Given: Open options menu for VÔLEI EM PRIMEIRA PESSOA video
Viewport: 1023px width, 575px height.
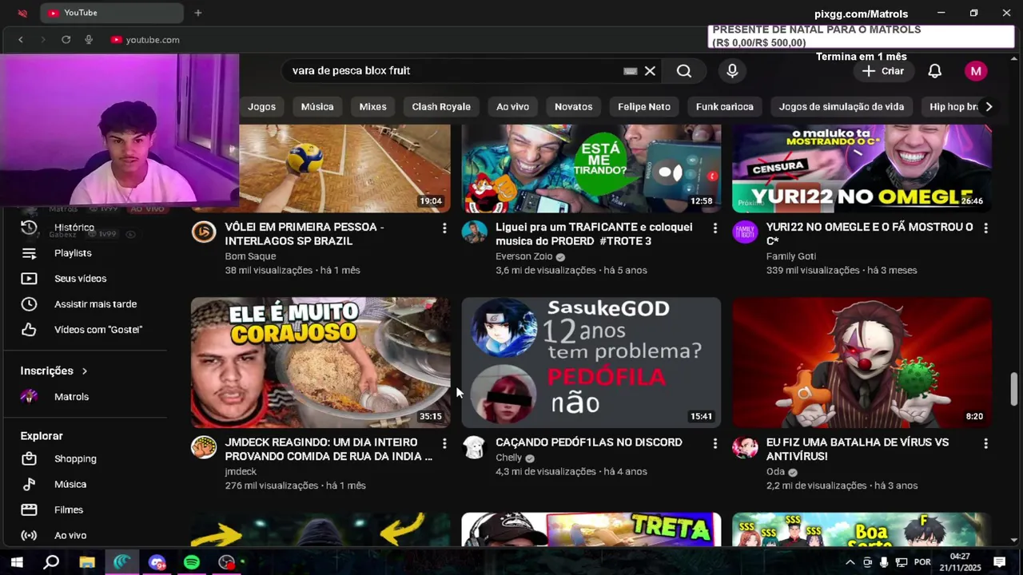Looking at the screenshot, I should click(444, 228).
